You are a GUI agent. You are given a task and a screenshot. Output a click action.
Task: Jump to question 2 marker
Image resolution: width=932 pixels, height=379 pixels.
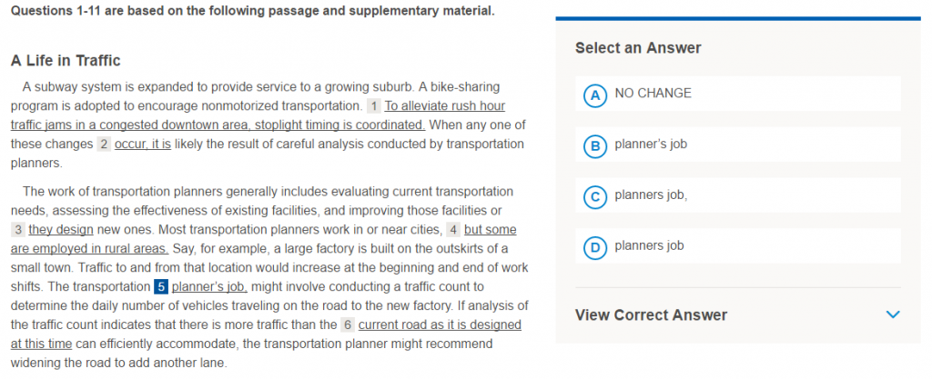[x=104, y=144]
